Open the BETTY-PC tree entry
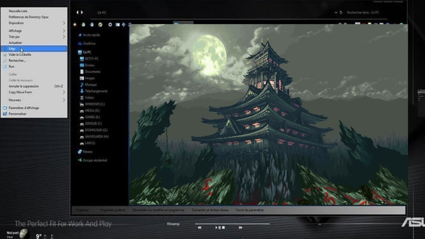425x239 pixels. click(92, 59)
